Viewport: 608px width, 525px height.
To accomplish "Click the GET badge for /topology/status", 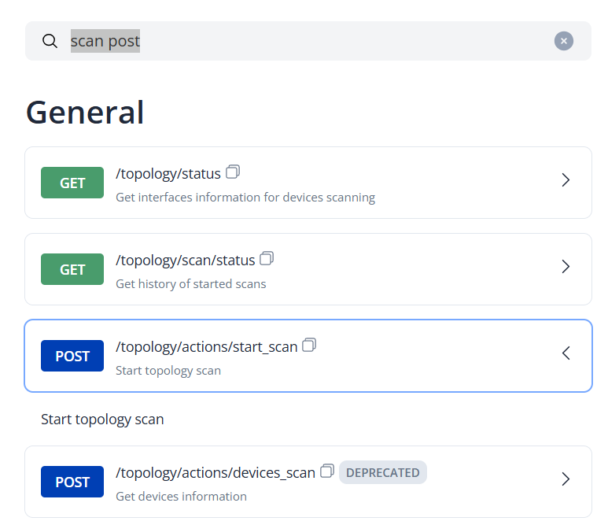I will pyautogui.click(x=72, y=183).
